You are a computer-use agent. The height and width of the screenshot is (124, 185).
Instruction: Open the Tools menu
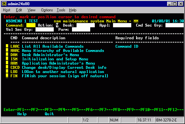61,10
